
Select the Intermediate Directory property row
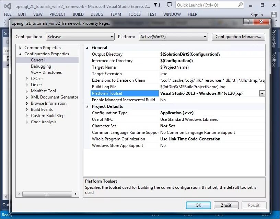(178, 61)
